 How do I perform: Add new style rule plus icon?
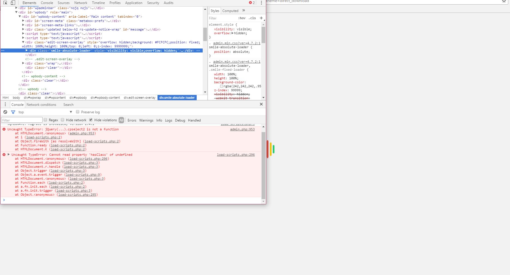point(261,18)
